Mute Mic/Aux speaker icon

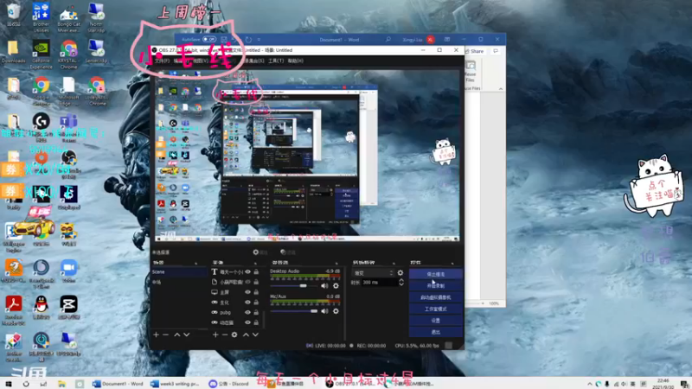pyautogui.click(x=325, y=311)
